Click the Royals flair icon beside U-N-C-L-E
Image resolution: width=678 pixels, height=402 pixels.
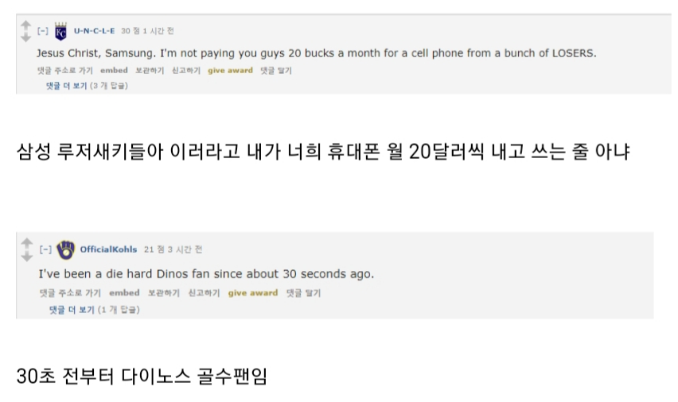pos(61,32)
